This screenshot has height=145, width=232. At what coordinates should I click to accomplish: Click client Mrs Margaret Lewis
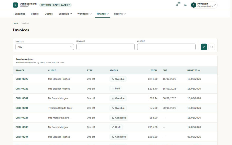pos(59,118)
